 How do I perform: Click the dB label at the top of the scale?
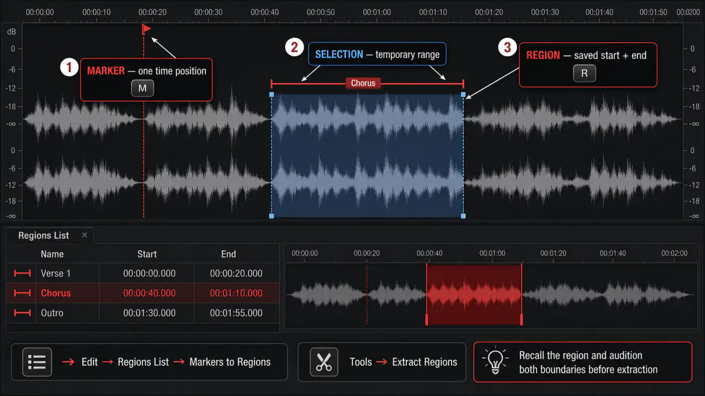pyautogui.click(x=12, y=32)
